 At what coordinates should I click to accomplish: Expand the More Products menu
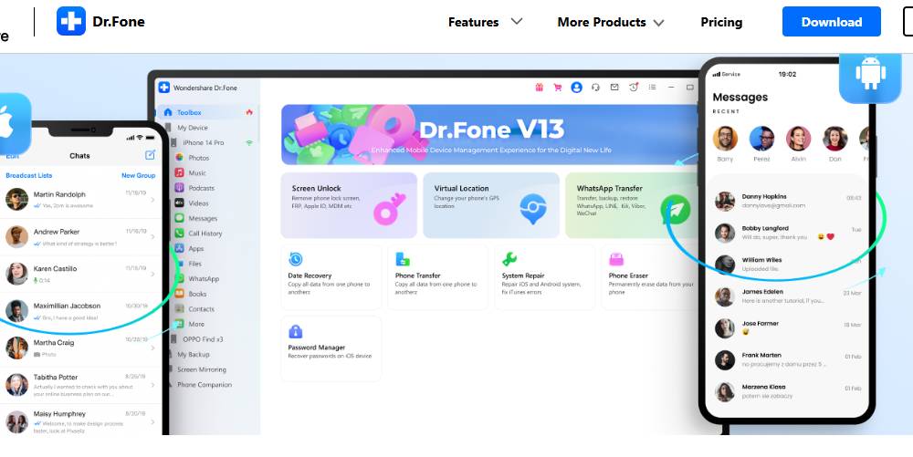coord(610,22)
